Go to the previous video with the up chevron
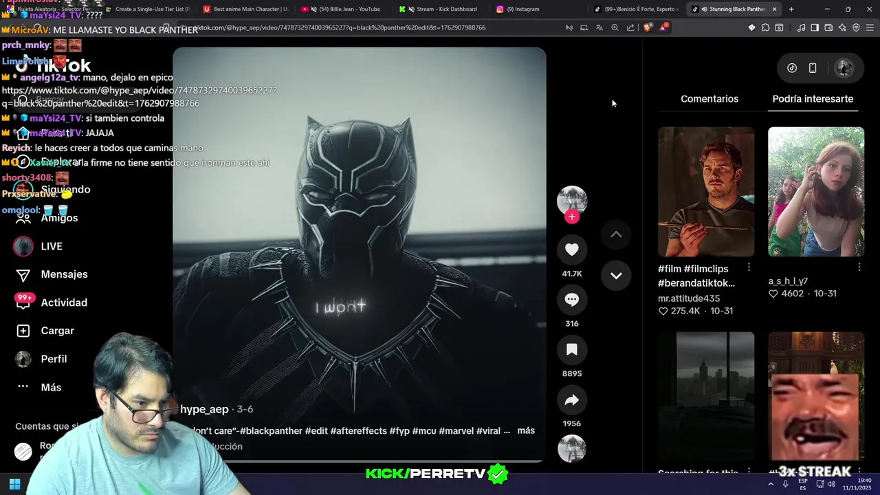The width and height of the screenshot is (880, 495). (x=616, y=234)
